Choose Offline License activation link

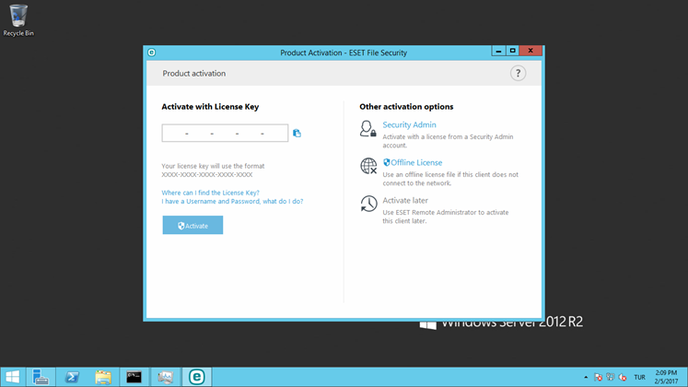[x=413, y=163]
